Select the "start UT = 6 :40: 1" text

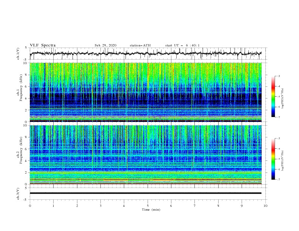tap(182, 45)
